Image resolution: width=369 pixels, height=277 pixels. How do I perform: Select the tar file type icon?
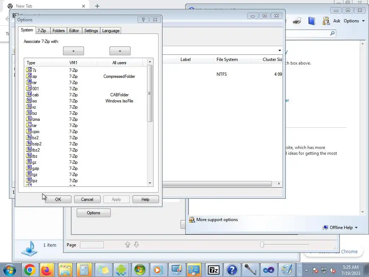click(29, 125)
